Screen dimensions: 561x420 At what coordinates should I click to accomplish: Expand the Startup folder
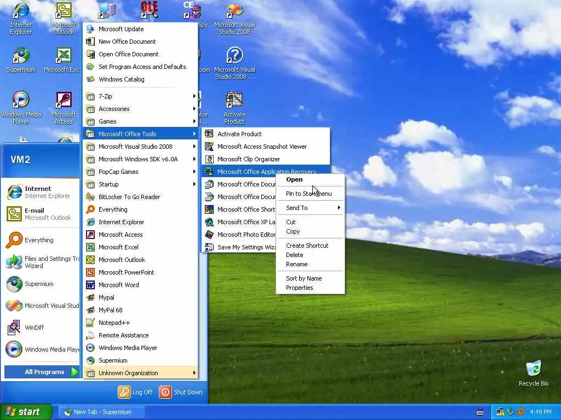[x=140, y=184]
